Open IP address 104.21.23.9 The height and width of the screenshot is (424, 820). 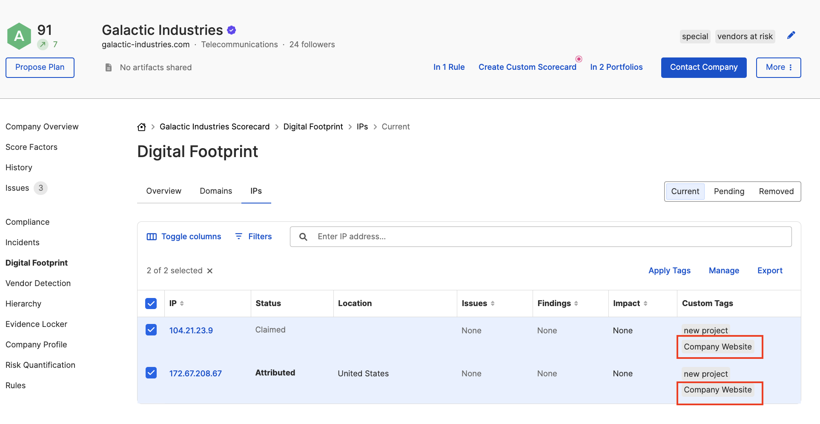pos(191,331)
